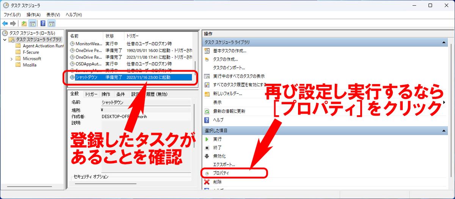Image resolution: width=455 pixels, height=199 pixels.
Task: Click the F-Secure folder icon
Action: tap(18, 52)
